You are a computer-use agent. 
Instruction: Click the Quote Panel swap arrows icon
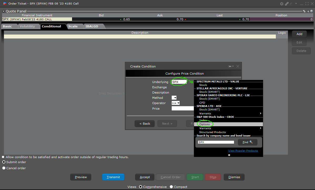(x=304, y=11)
